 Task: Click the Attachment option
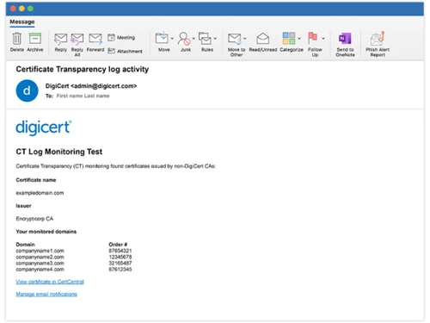click(x=125, y=51)
